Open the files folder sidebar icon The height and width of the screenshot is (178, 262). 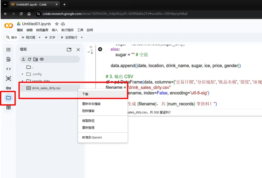8,98
